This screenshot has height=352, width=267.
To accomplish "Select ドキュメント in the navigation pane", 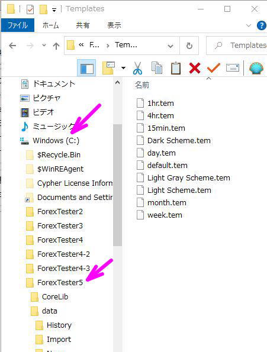I will coord(54,84).
